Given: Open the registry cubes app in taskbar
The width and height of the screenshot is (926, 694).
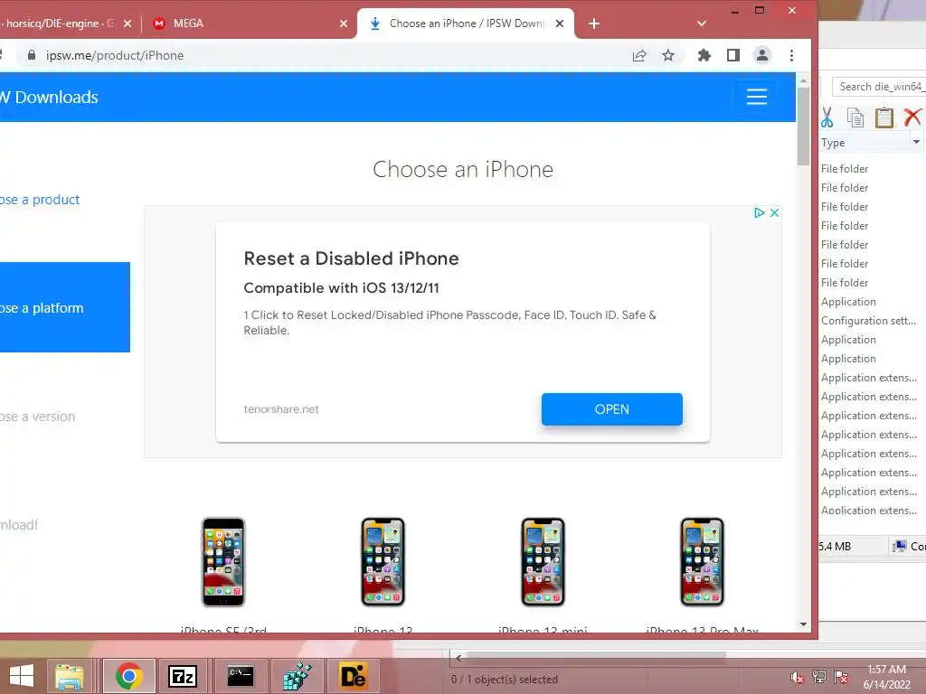Looking at the screenshot, I should click(x=297, y=676).
